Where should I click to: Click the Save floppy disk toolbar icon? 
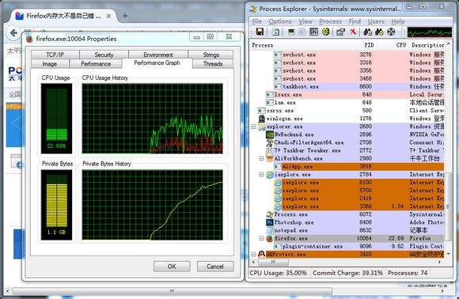[260, 32]
